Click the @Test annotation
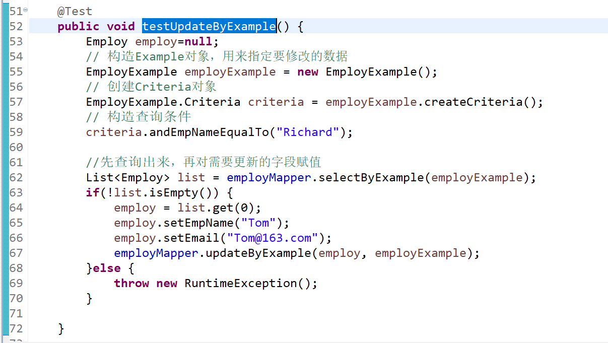The width and height of the screenshot is (608, 343). (75, 11)
